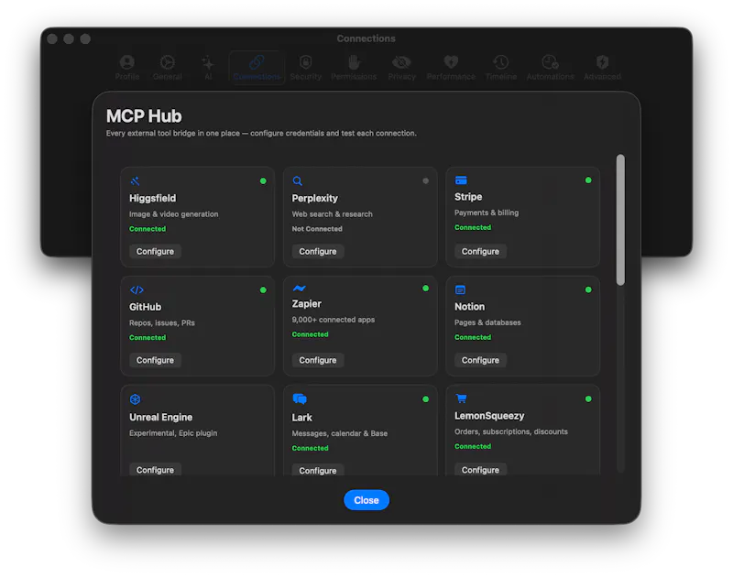Click the Zapier bolt icon
This screenshot has width=733, height=578.
(x=300, y=288)
